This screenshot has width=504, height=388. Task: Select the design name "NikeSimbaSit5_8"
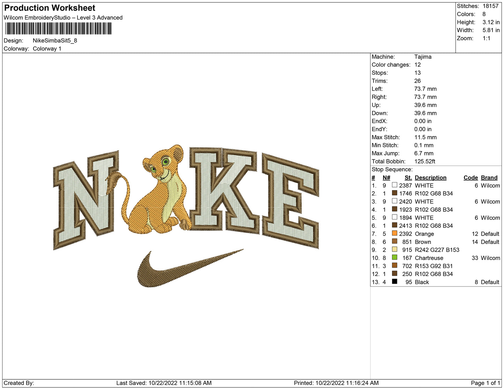pos(55,40)
